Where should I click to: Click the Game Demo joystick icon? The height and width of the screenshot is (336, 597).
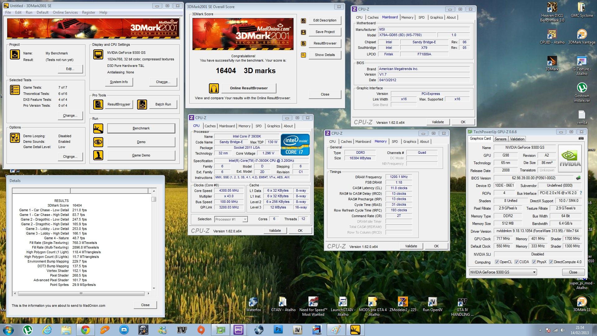[98, 155]
